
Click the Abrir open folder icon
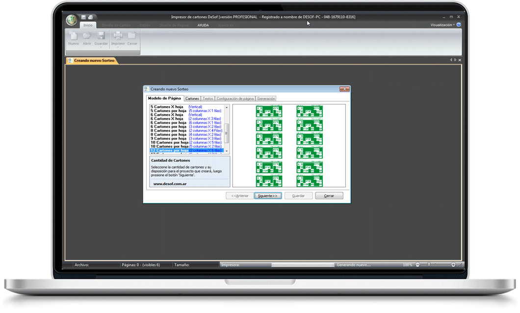click(87, 36)
